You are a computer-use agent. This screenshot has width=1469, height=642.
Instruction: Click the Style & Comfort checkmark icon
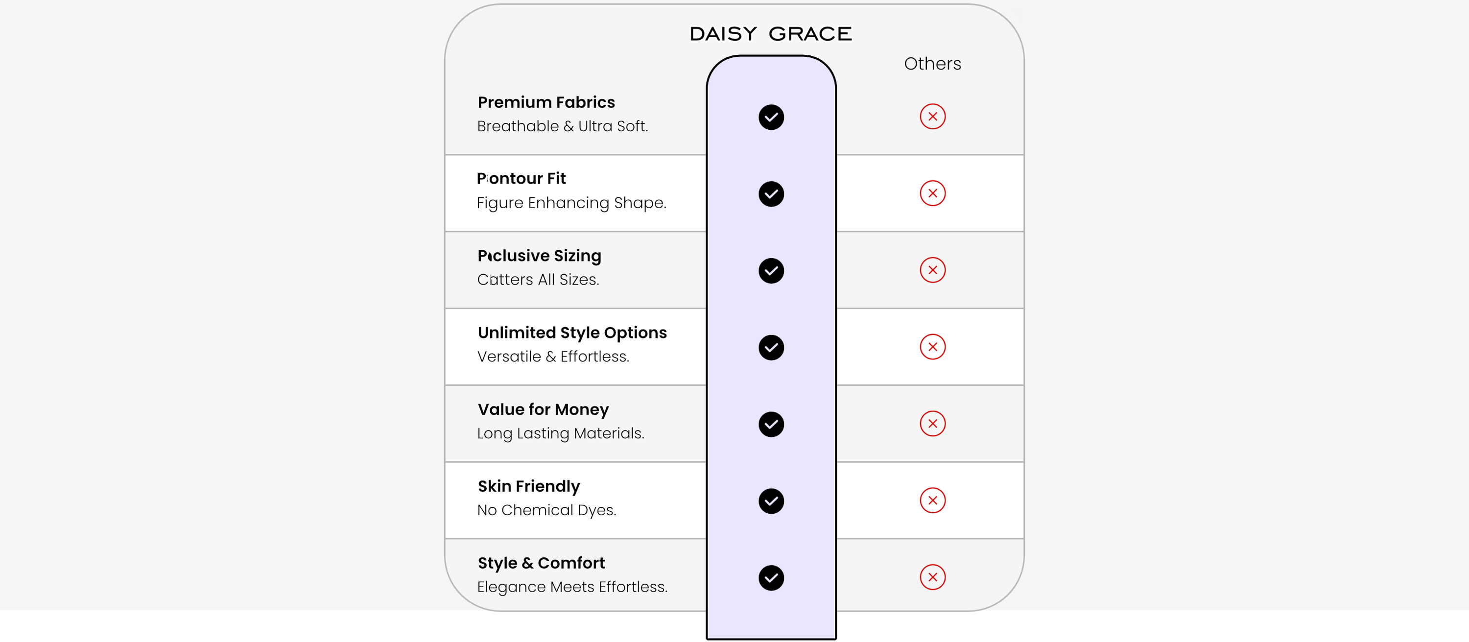coord(771,577)
